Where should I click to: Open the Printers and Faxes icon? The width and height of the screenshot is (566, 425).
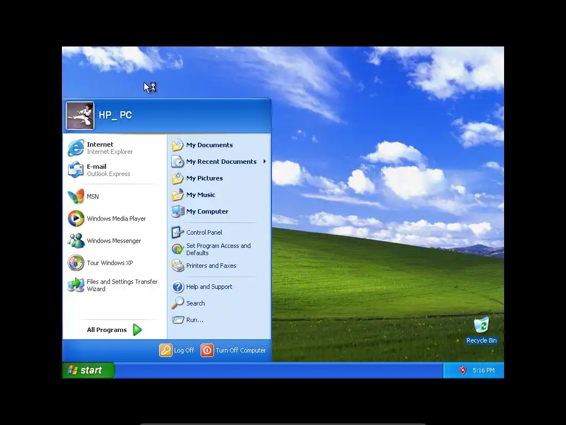pos(177,266)
